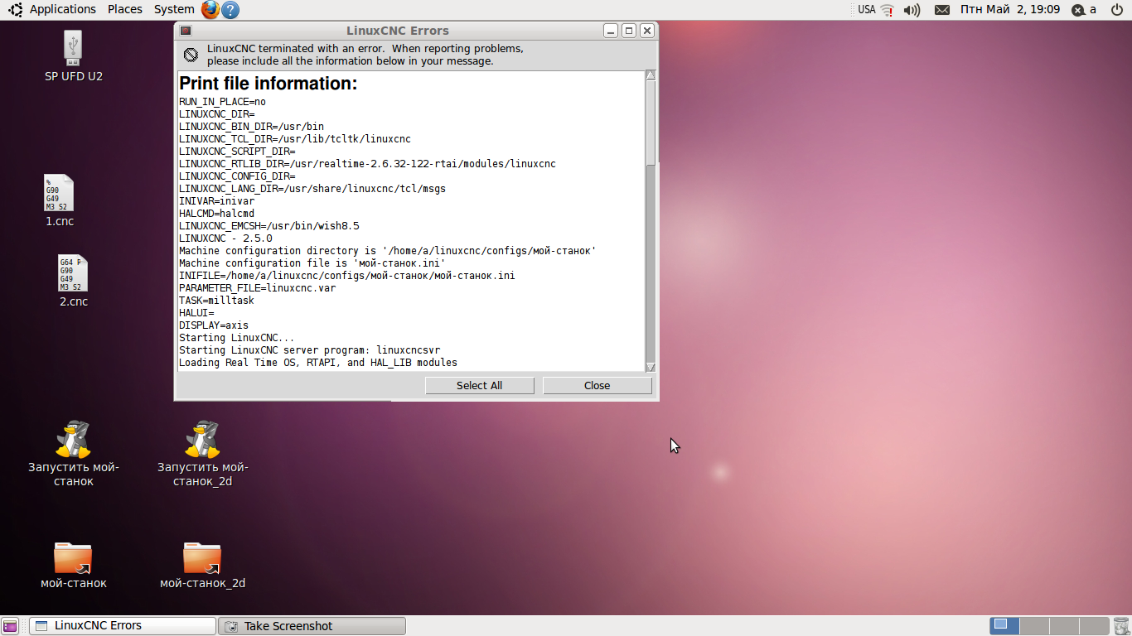The width and height of the screenshot is (1132, 636).
Task: Click the line "Machine configuration file is 'мой-станок.ini'"
Action: (312, 263)
